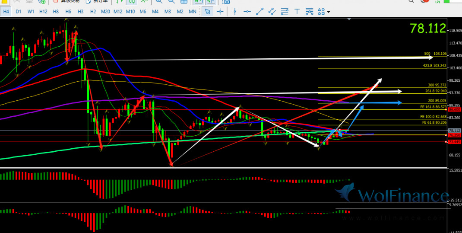The height and width of the screenshot is (233, 462).
Task: Zoom in on the chart
Action: [x=159, y=2]
